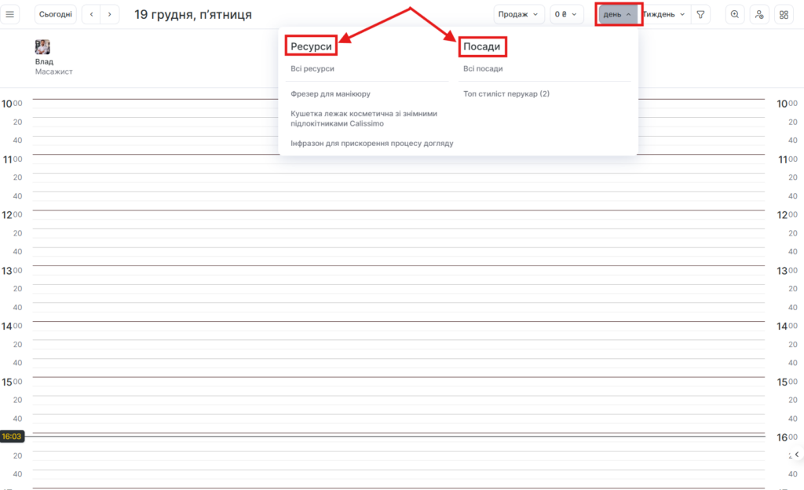Collapse the день view dropdown
The image size is (804, 490).
coord(618,14)
